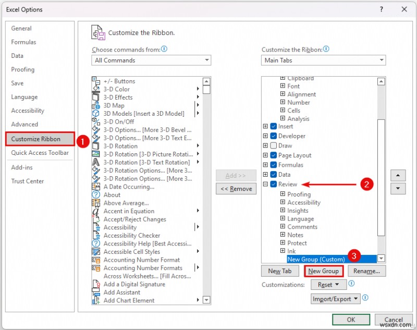Click the 3-D Color command icon
The height and width of the screenshot is (330, 417).
[96, 89]
